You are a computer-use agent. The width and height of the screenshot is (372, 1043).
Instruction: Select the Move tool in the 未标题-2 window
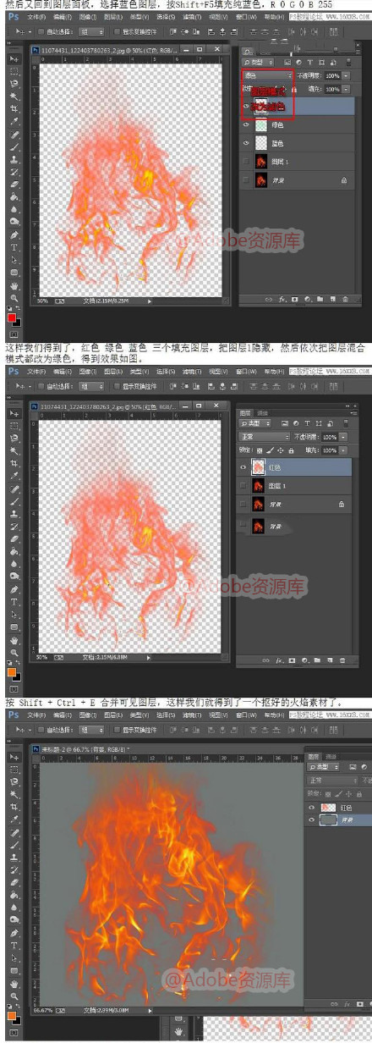click(x=14, y=758)
